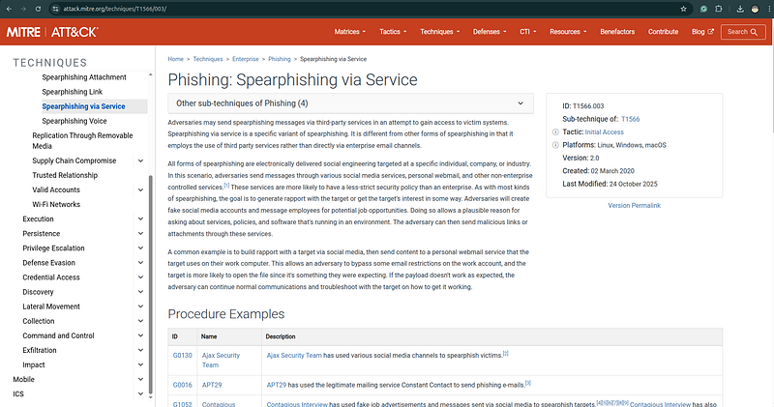Viewport: 774px width, 407px height.
Task: Open the Search box in header
Action: (743, 32)
